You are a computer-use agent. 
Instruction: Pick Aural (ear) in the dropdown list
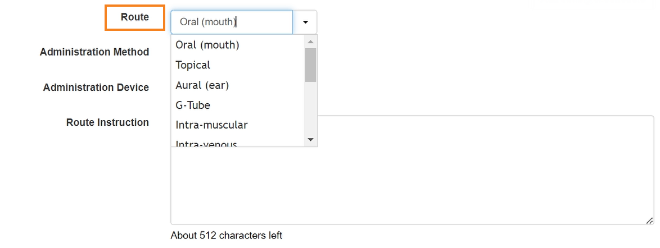[237, 85]
